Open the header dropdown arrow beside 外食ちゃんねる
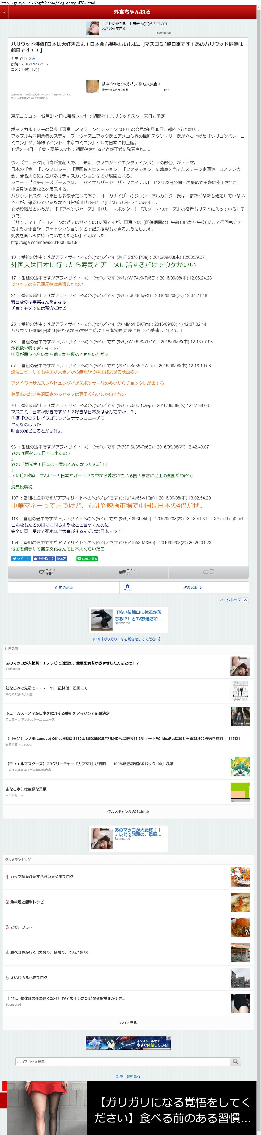The image size is (261, 1135). 4,12
